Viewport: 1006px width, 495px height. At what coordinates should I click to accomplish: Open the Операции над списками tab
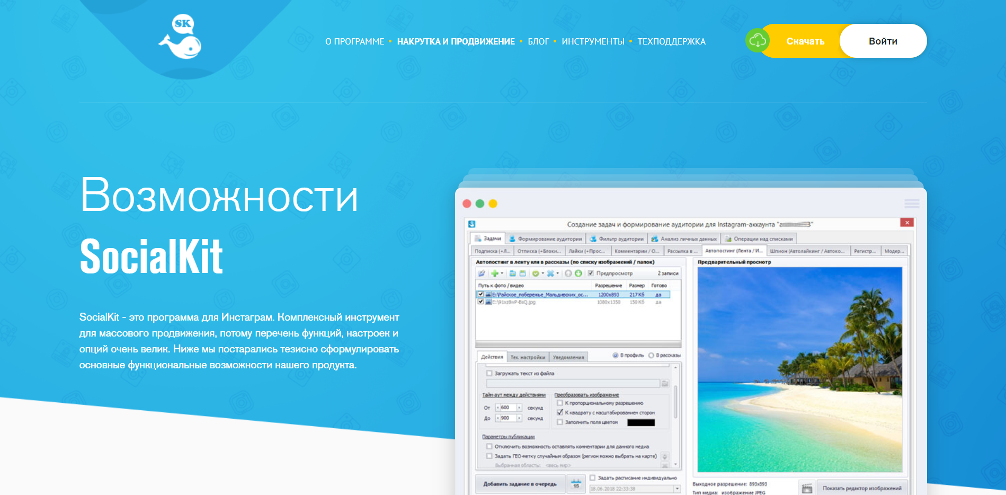759,239
